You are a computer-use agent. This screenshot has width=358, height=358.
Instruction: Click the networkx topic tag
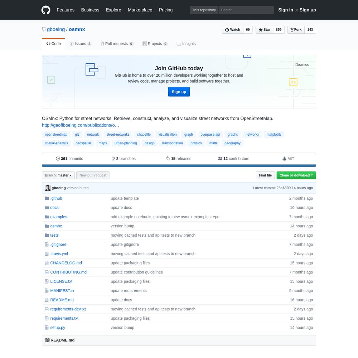pos(252,135)
